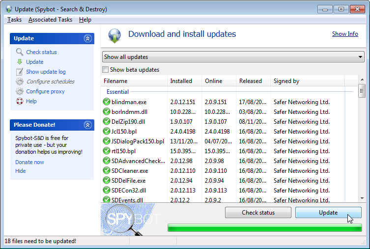The width and height of the screenshot is (370, 249).
Task: Open the Show Info link
Action: point(345,34)
